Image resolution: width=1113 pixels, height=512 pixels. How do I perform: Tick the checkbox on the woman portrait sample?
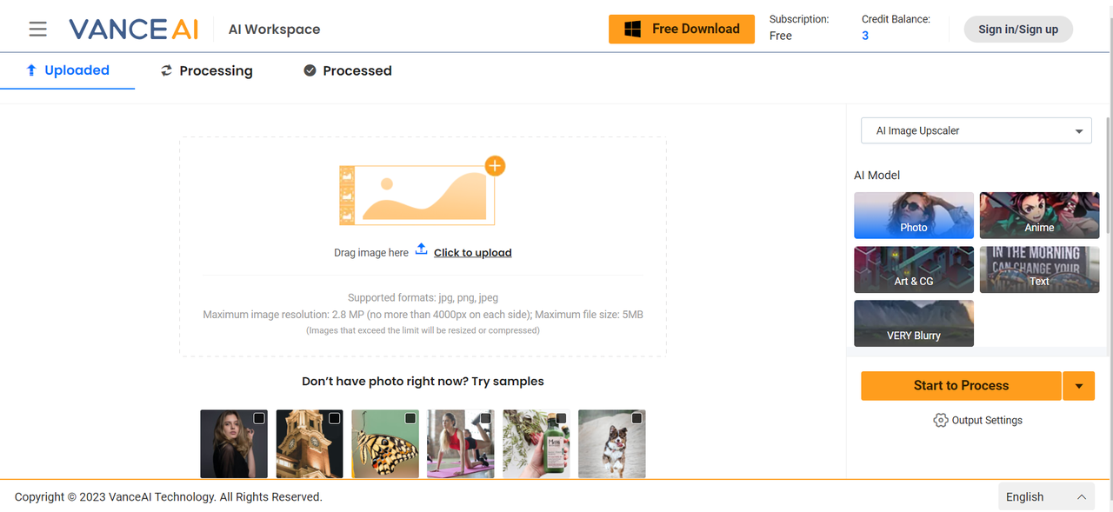tap(259, 418)
